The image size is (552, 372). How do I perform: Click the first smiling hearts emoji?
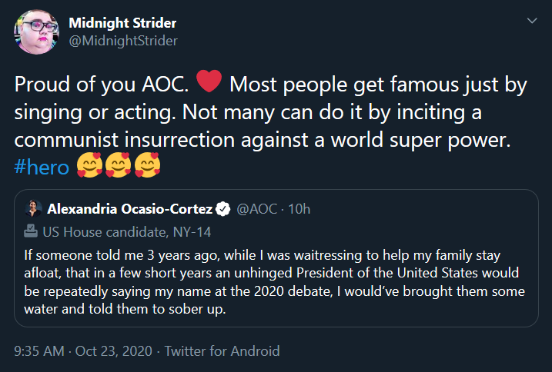(x=91, y=166)
